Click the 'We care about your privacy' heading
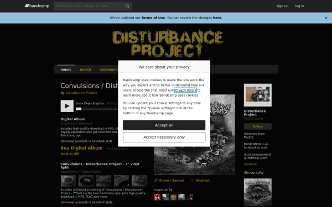 pos(164,67)
